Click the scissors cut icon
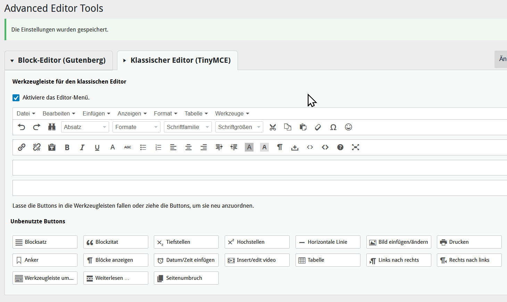 (273, 127)
